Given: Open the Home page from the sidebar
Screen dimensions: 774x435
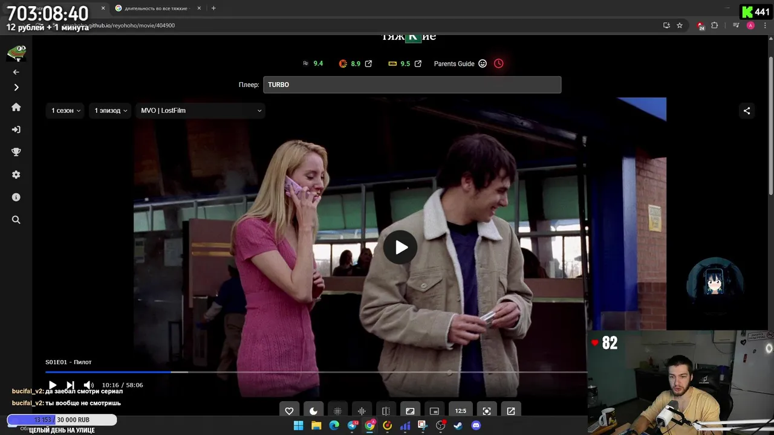Looking at the screenshot, I should point(16,107).
